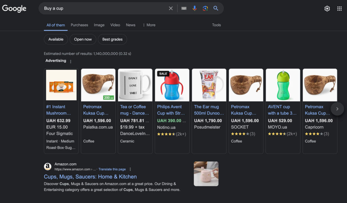Click the UAH 390.00 sale price
Viewport: 347px width, 203px height.
(169, 121)
